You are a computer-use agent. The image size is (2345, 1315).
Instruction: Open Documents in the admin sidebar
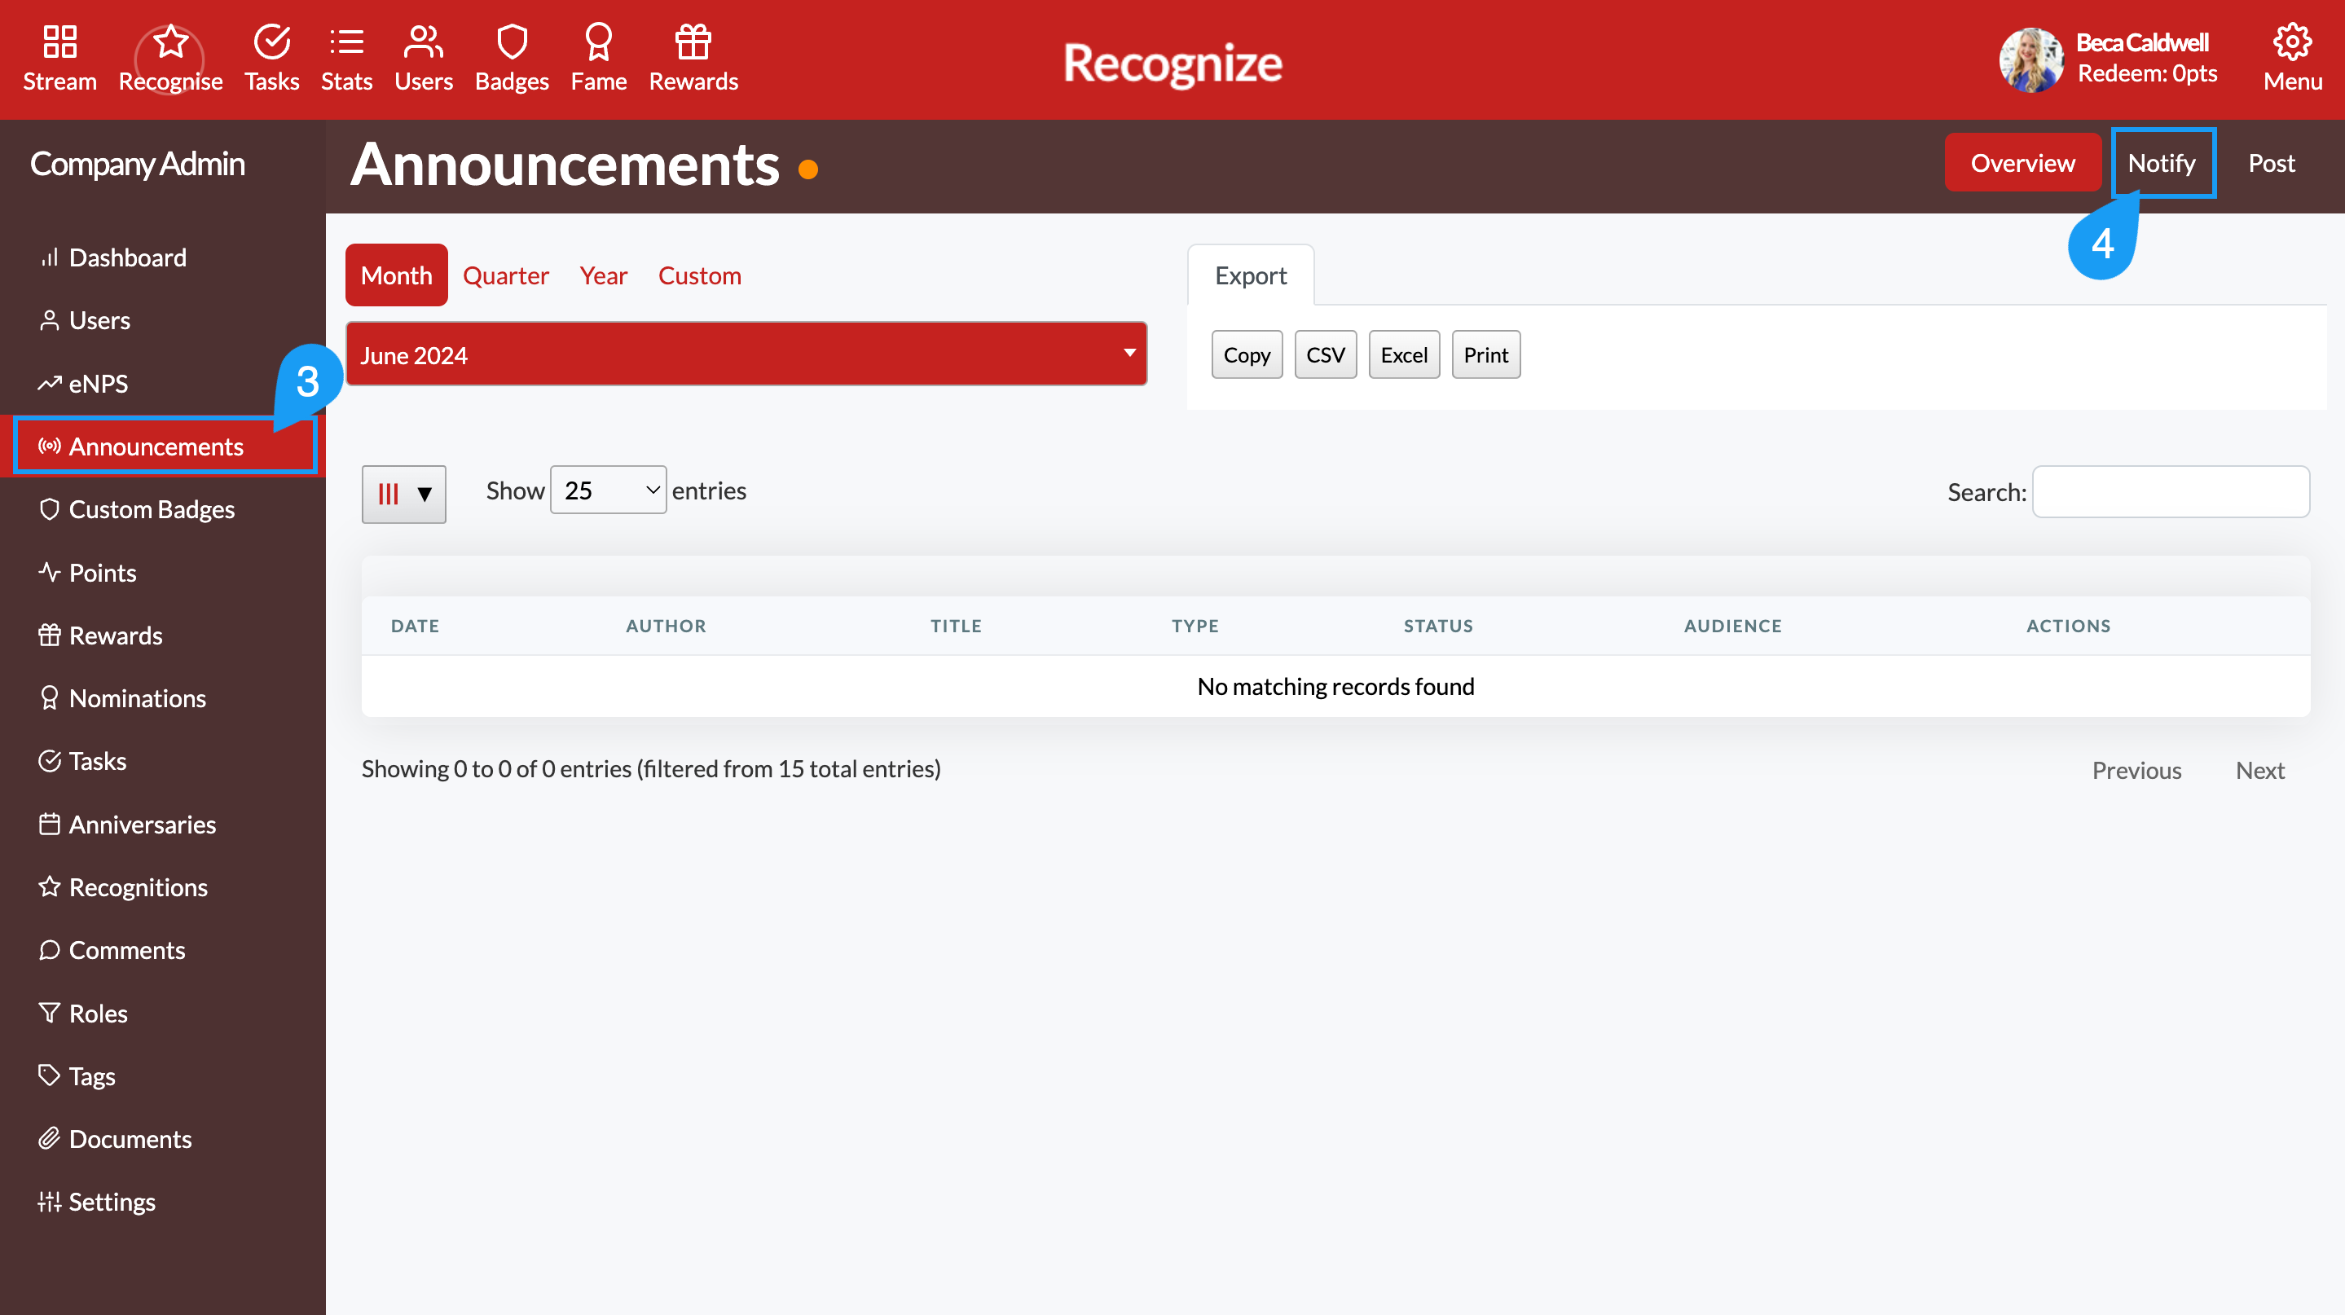[130, 1138]
